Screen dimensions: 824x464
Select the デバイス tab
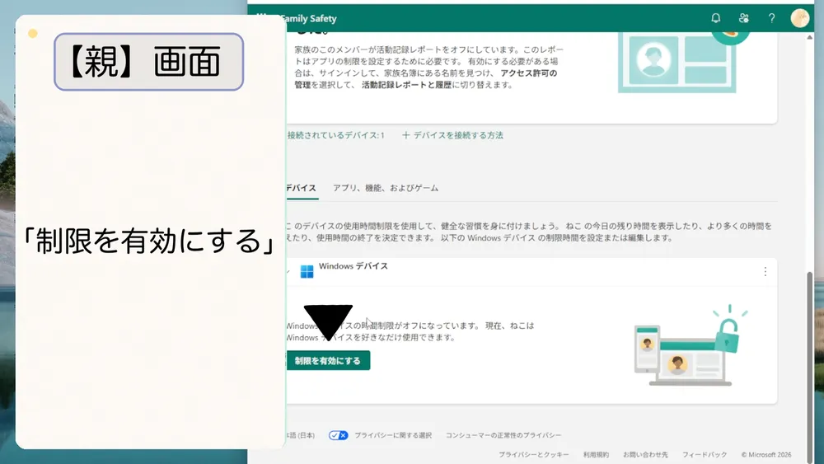click(302, 188)
